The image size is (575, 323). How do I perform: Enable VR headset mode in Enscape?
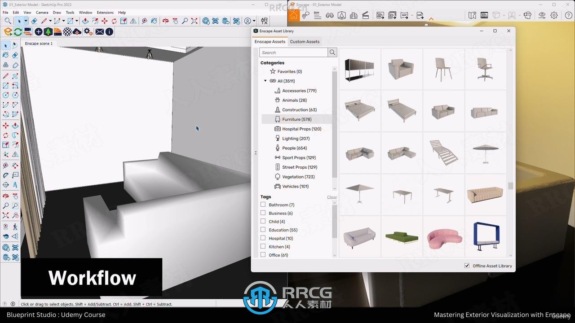pyautogui.click(x=528, y=16)
